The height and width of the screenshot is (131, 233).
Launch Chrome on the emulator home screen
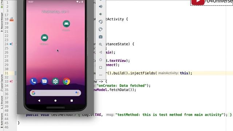click(x=66, y=82)
